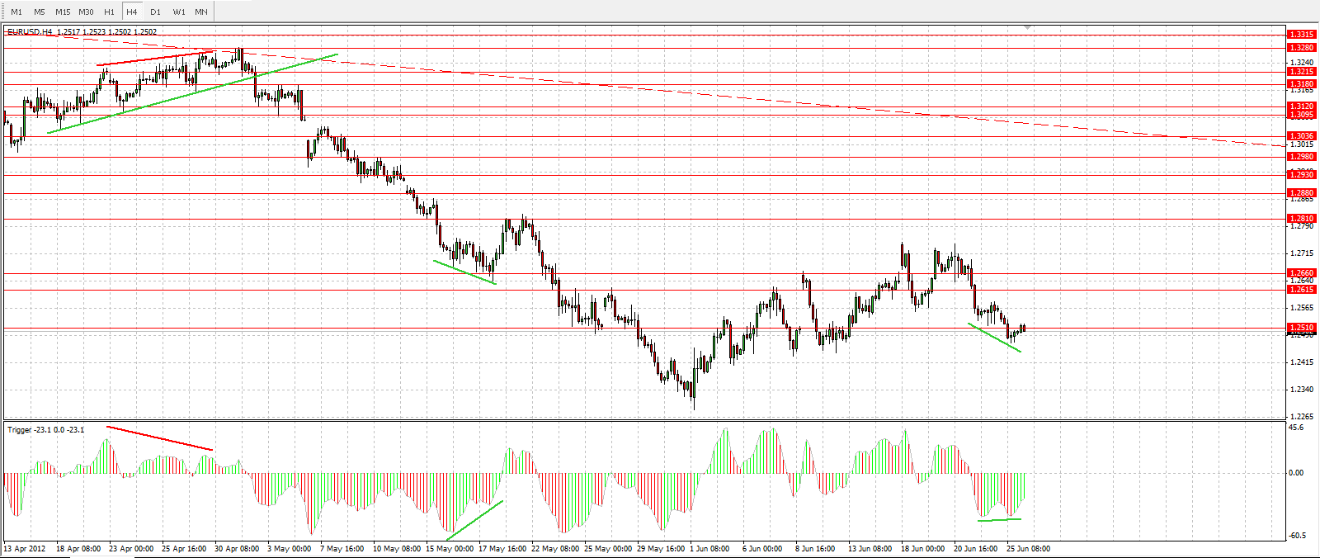Select the M30 timeframe button
This screenshot has width=1320, height=558.
[x=86, y=12]
